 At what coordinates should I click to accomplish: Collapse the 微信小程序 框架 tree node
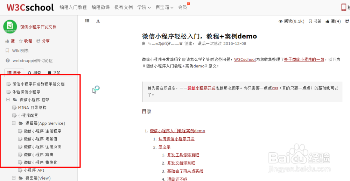(x=8, y=100)
